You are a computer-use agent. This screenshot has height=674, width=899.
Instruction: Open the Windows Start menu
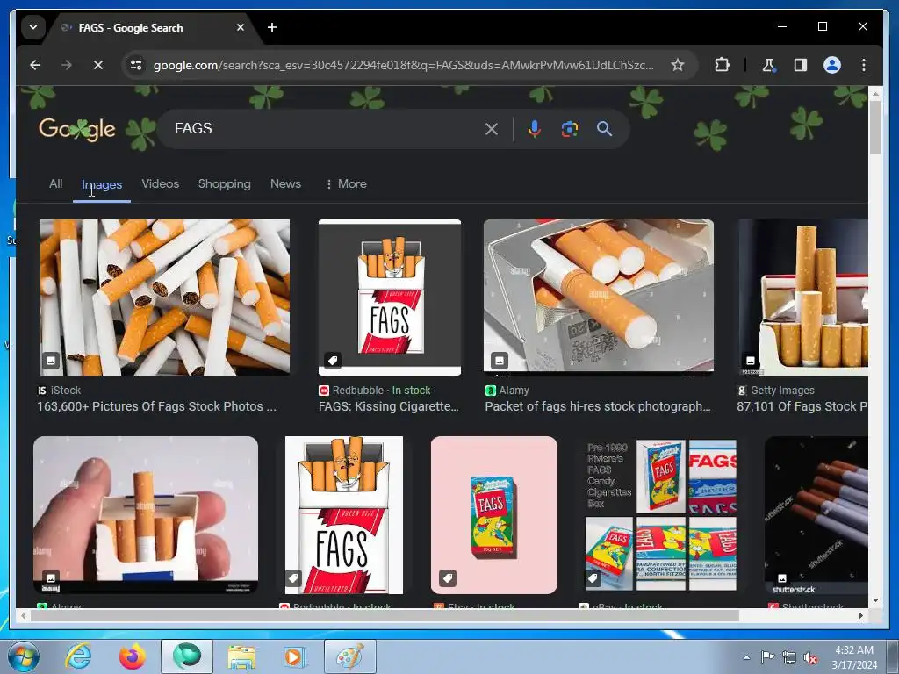coord(23,656)
